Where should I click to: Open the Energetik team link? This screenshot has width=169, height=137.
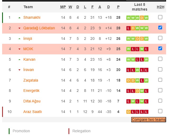[x=31, y=91]
